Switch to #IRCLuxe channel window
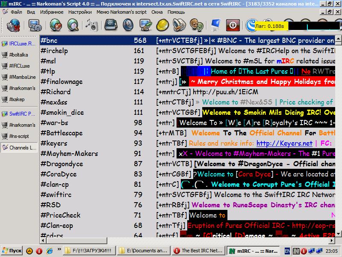342x257 pixels. tap(19, 66)
